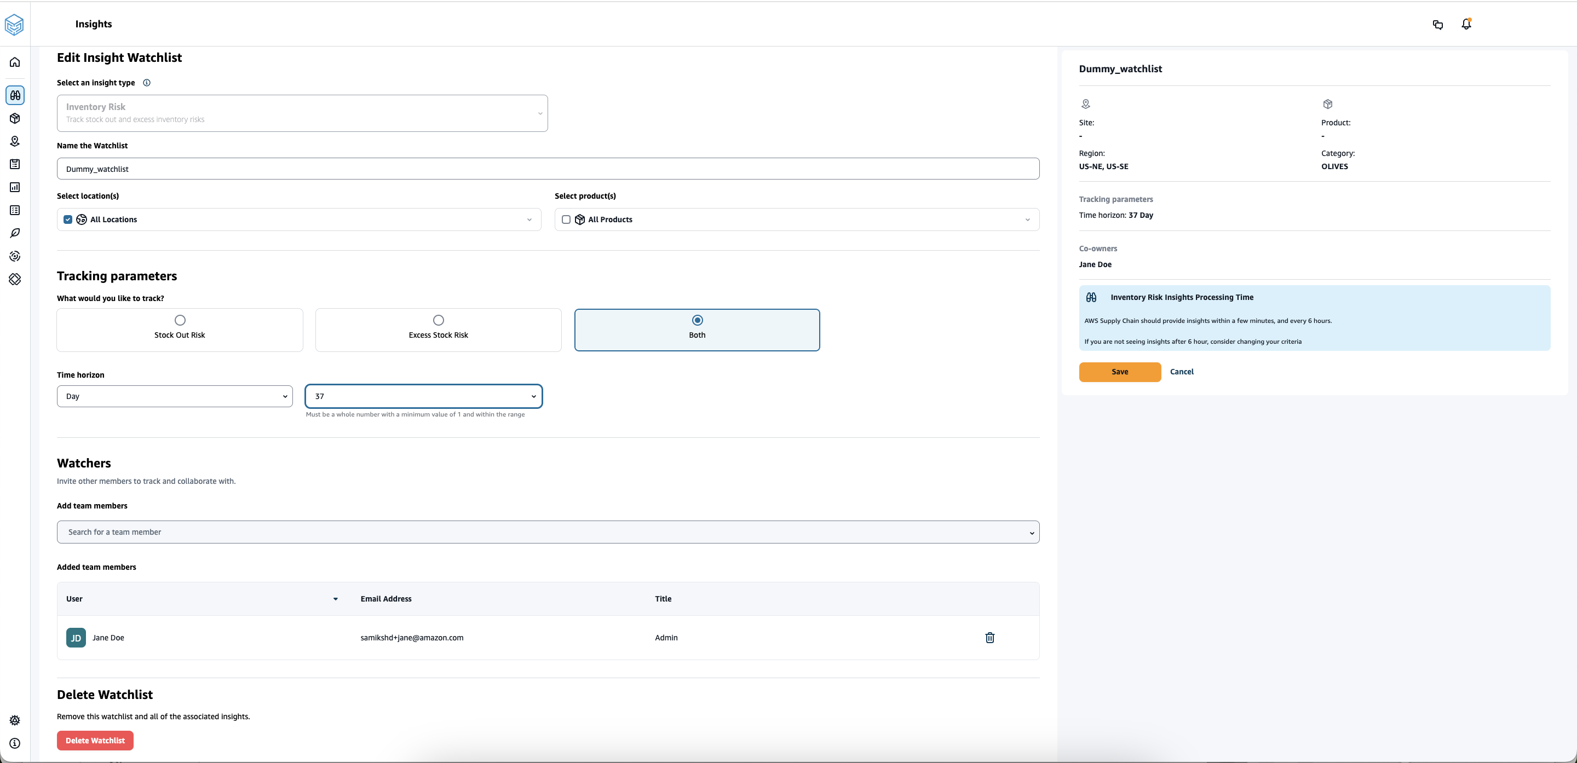Click the Delete Watchlist red button
Image resolution: width=1577 pixels, height=763 pixels.
tap(95, 741)
